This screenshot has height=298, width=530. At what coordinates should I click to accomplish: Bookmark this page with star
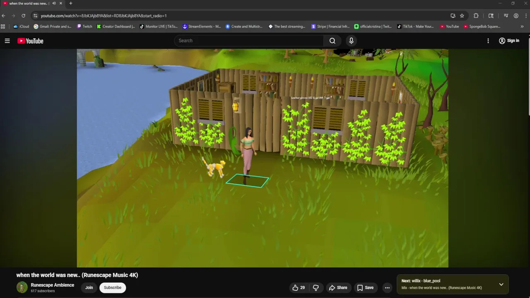(462, 16)
